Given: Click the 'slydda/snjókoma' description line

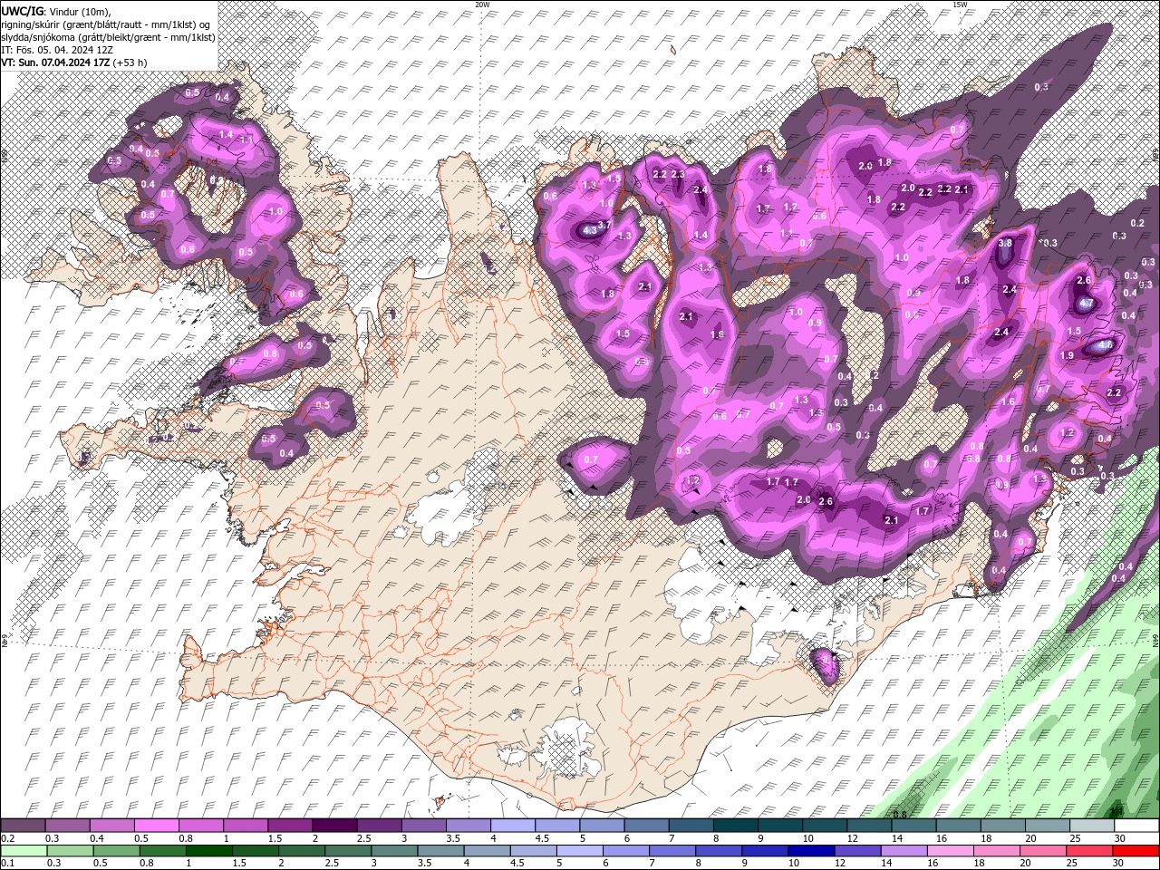Looking at the screenshot, I should (x=109, y=36).
